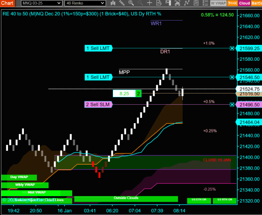The height and width of the screenshot is (215, 262).
Task: Click the zoom in magnifier
Action: (131, 3)
